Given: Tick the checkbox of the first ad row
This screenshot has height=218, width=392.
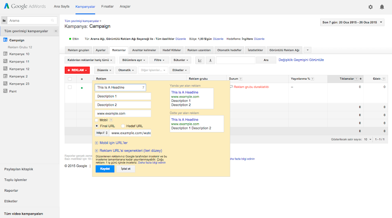Looking at the screenshot, I should click(x=70, y=87).
